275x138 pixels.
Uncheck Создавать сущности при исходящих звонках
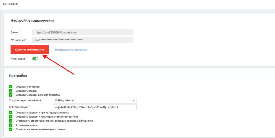click(x=11, y=112)
